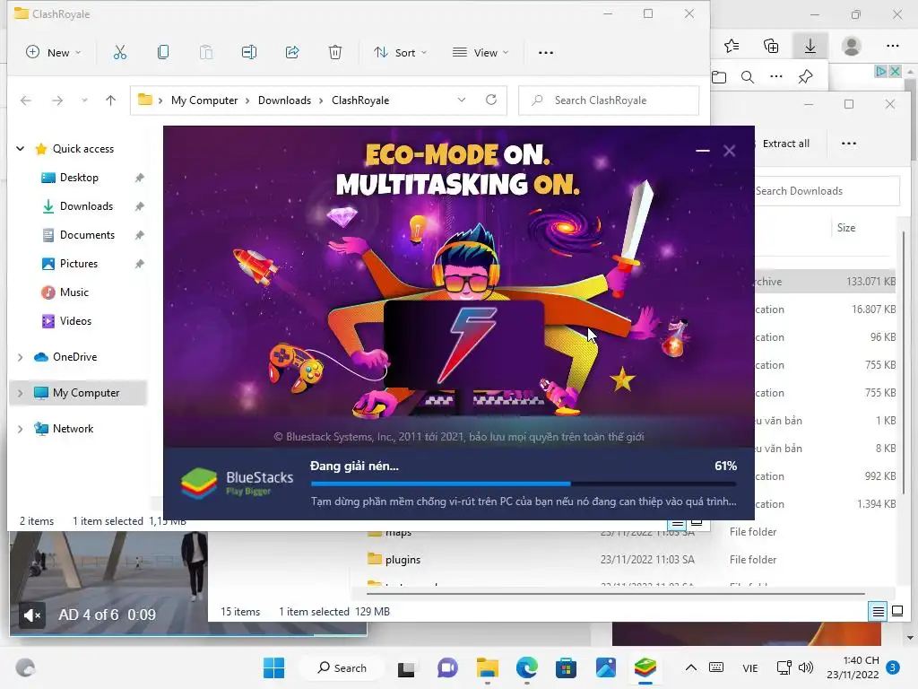
Task: Focus the Search Downloads input field
Action: tap(826, 191)
